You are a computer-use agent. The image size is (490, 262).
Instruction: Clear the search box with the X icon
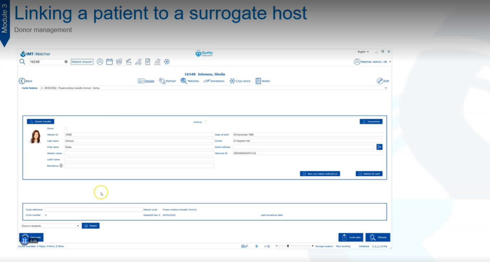(66, 62)
